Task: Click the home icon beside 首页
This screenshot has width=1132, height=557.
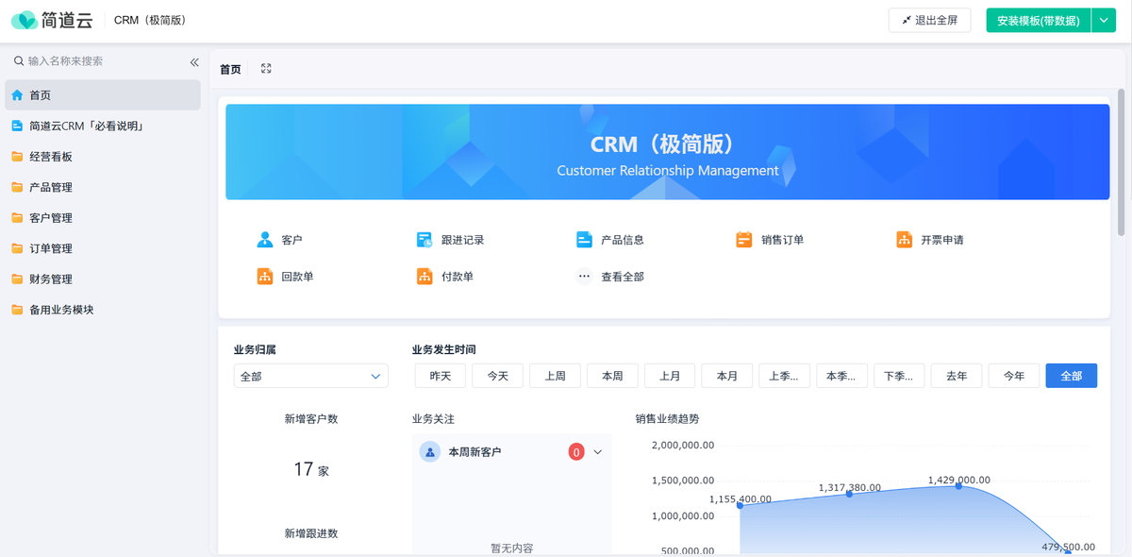Action: (x=17, y=95)
